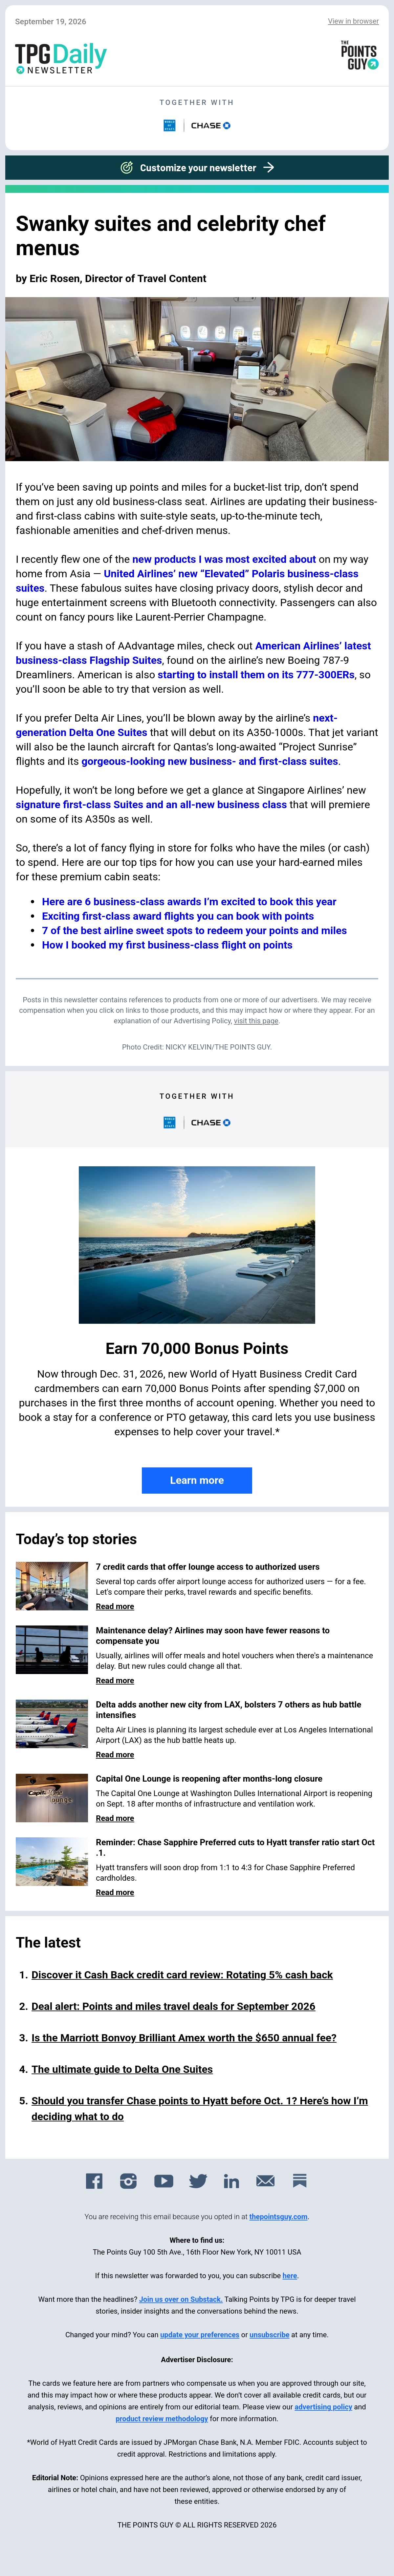
Task: Click The Points Guy logo at top right
Action: 359,56
